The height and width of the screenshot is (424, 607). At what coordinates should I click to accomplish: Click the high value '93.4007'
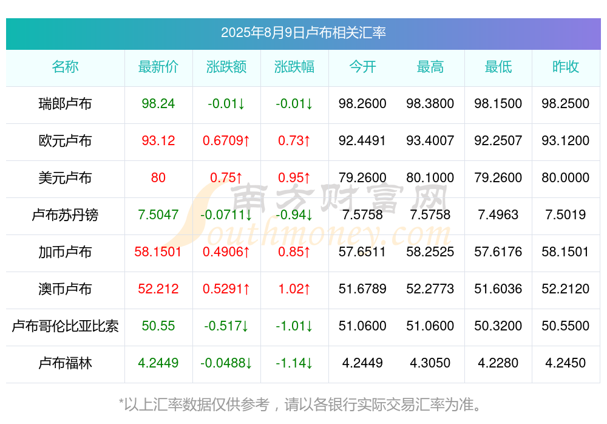(x=430, y=141)
